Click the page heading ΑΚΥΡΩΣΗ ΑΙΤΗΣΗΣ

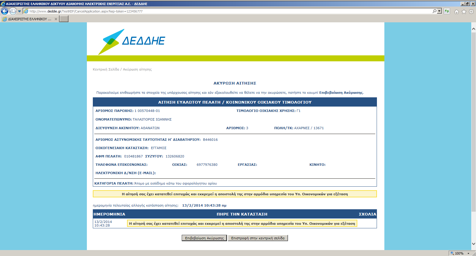coord(235,83)
